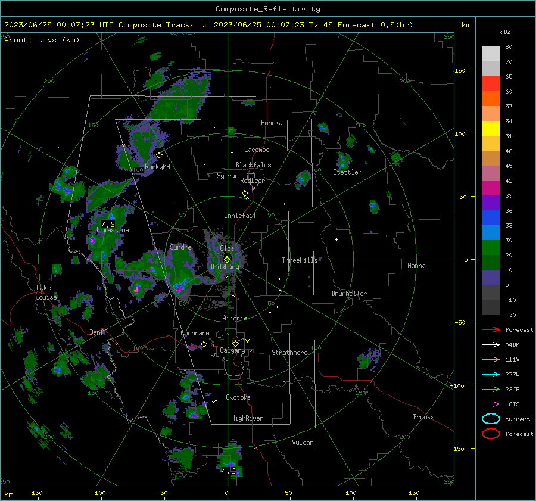
Task: Click the UTC Composite Tracks timestamp header
Action: pyautogui.click(x=208, y=25)
